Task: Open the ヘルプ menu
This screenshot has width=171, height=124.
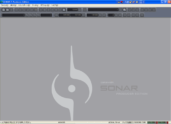Action: tap(55, 5)
